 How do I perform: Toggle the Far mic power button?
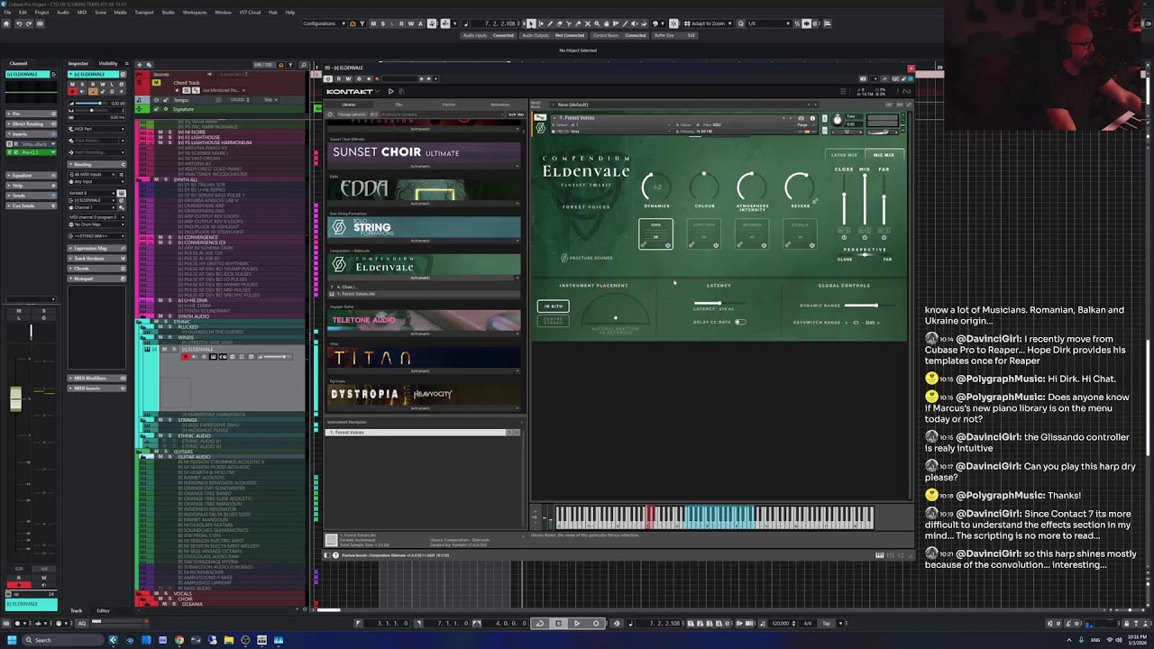pos(884,237)
